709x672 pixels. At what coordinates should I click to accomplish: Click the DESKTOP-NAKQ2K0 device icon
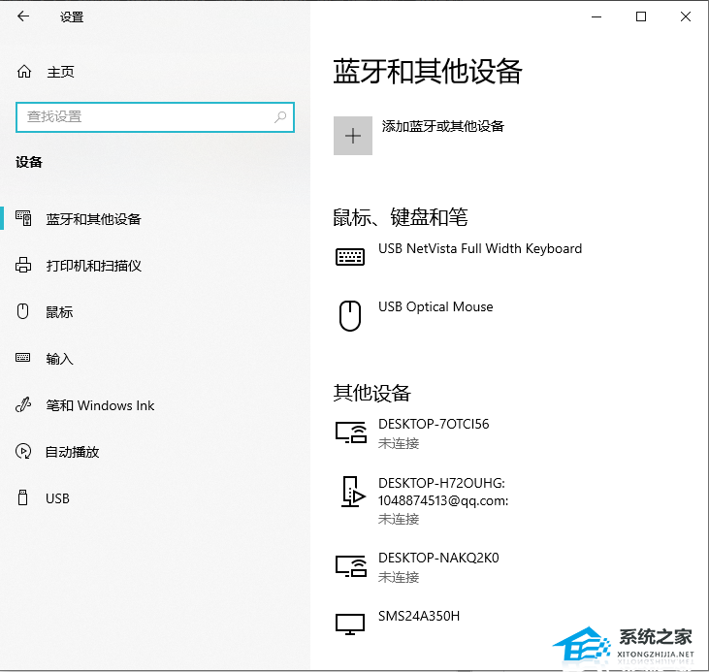coord(350,566)
